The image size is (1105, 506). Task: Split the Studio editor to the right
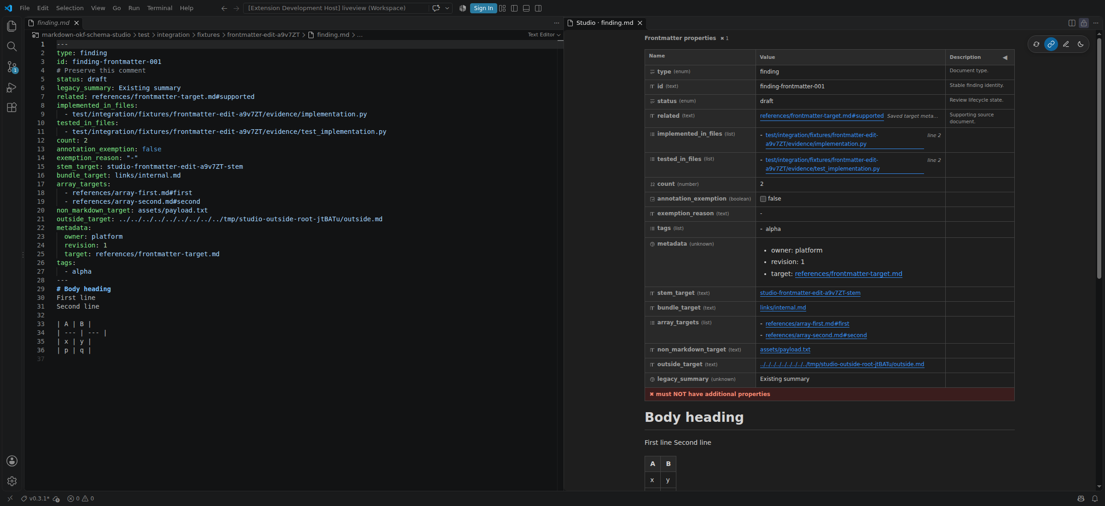tap(1072, 23)
